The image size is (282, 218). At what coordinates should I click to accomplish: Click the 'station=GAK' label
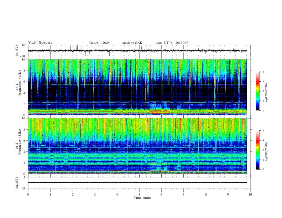click(x=132, y=43)
